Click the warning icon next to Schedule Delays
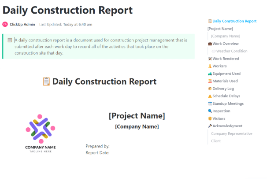267x181 pixels. 210,96
